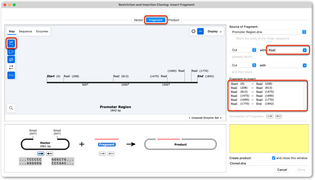
Task: Open the Enzymes view tab
Action: coord(42,31)
